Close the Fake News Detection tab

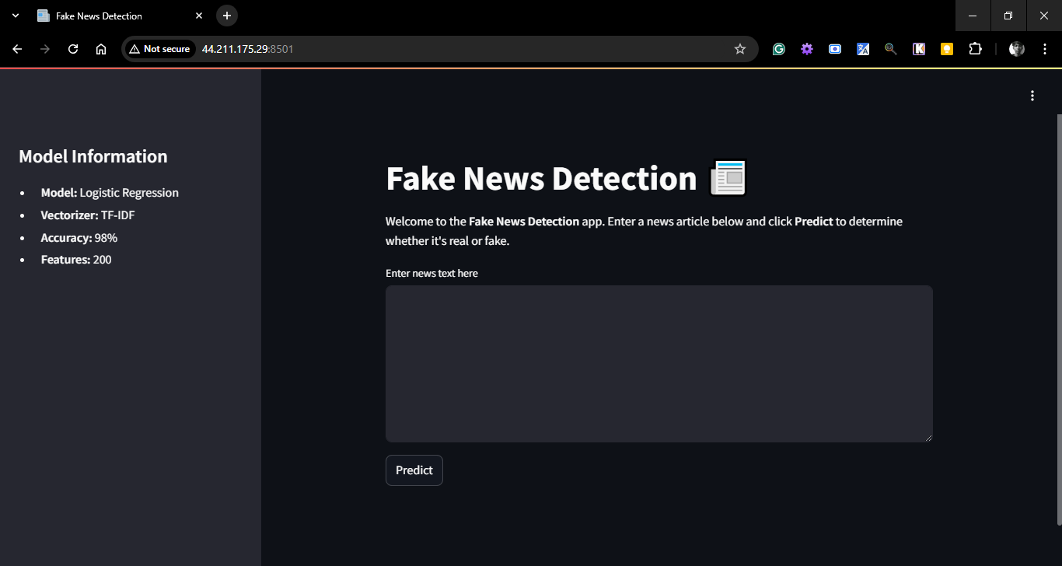pos(199,16)
